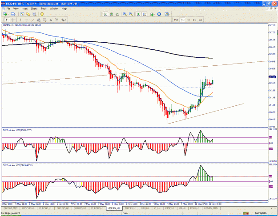The image size is (278, 216).
Task: Select the vertical line drawing tool
Action: [20, 20]
